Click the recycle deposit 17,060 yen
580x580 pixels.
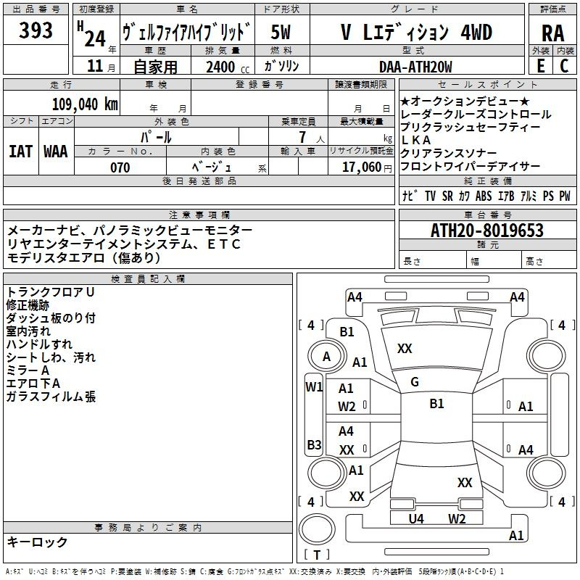(x=367, y=167)
